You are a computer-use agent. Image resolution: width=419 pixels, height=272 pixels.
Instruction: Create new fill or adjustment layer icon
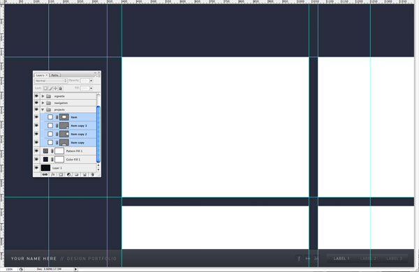pyautogui.click(x=68, y=174)
